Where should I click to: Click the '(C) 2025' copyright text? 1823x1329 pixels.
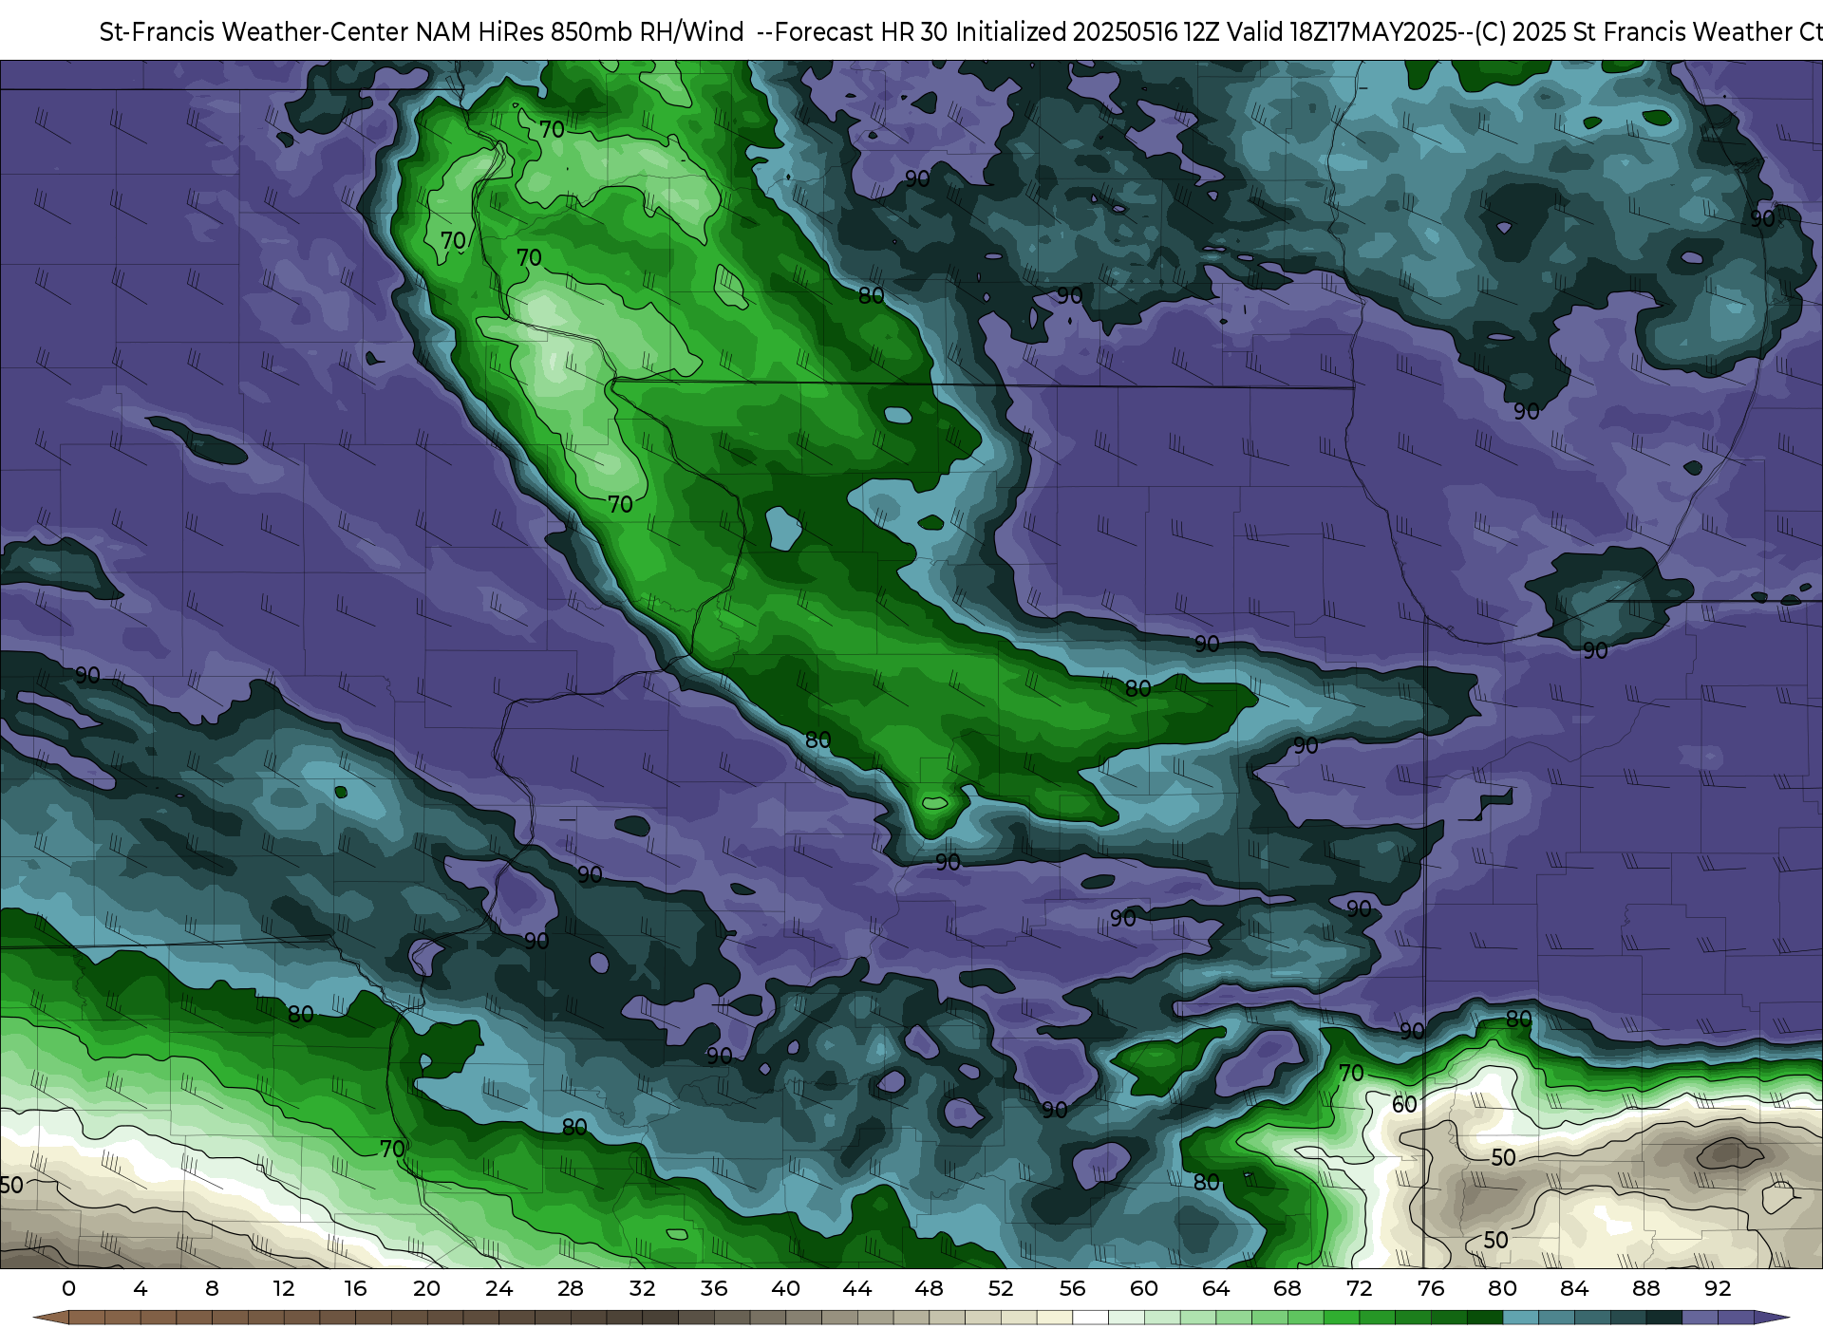click(x=1520, y=32)
